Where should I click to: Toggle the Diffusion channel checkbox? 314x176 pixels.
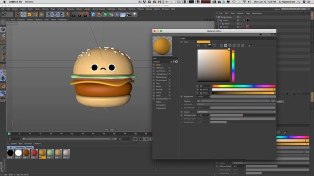[169, 68]
